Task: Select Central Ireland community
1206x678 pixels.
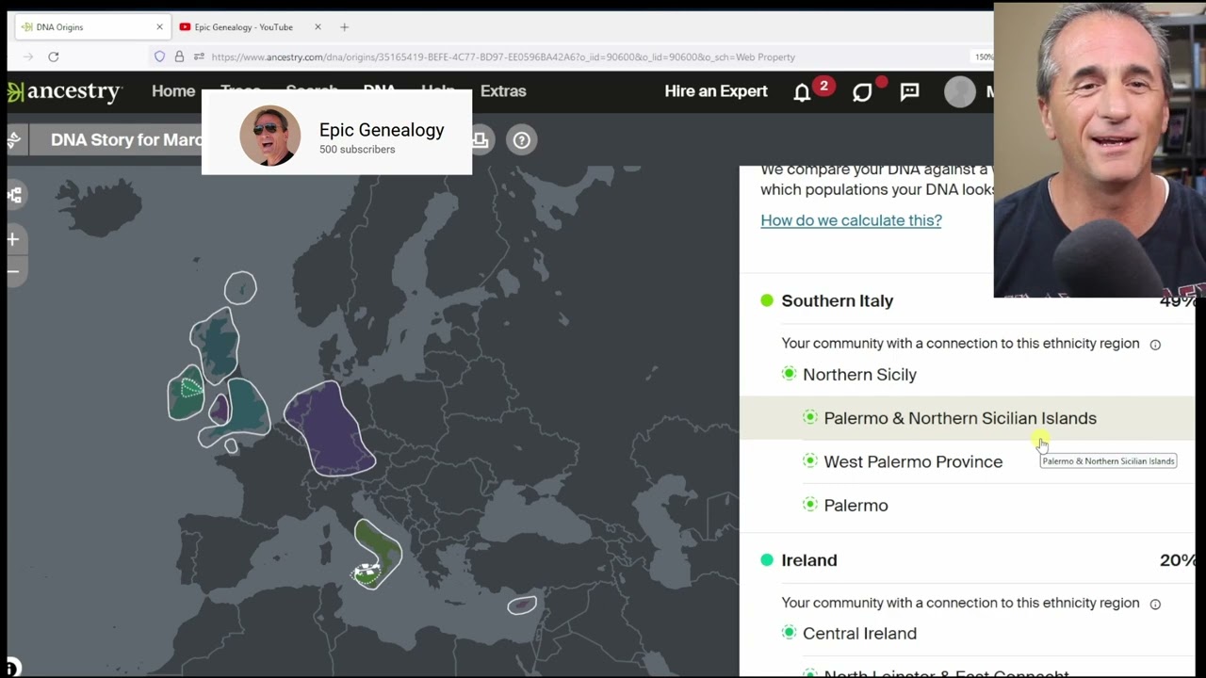Action: [859, 634]
